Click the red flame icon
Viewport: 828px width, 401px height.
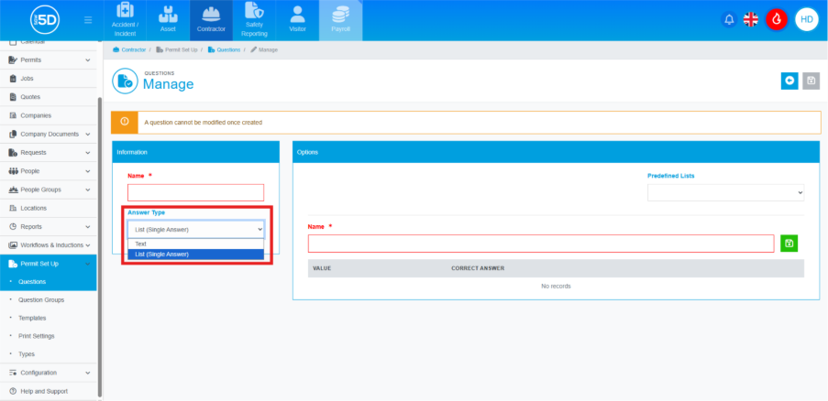point(777,19)
